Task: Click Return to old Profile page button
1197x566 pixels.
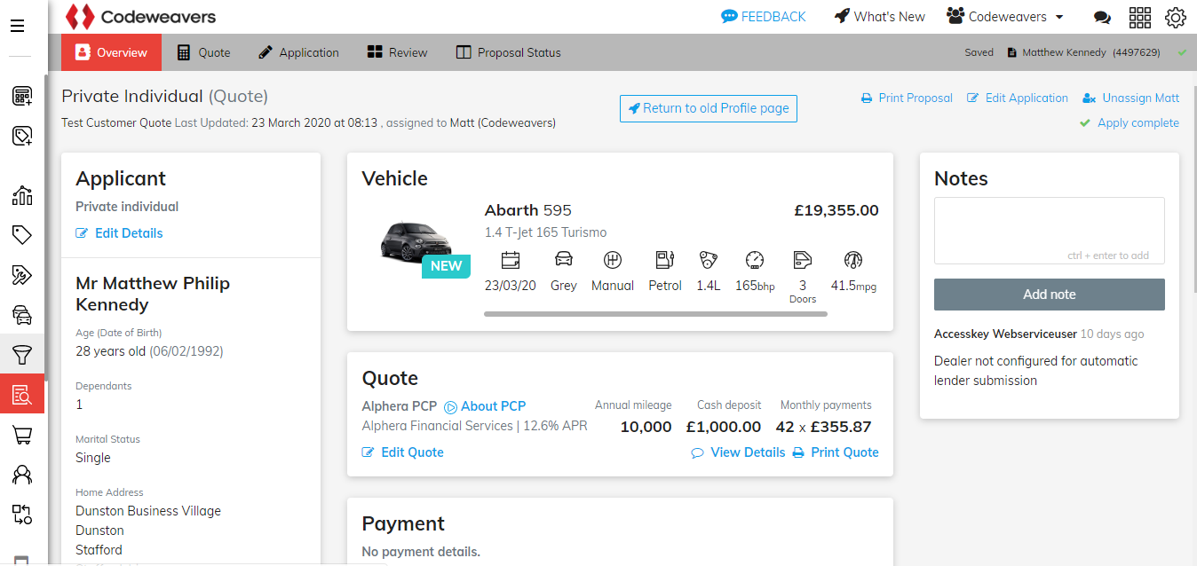Action: tap(709, 108)
